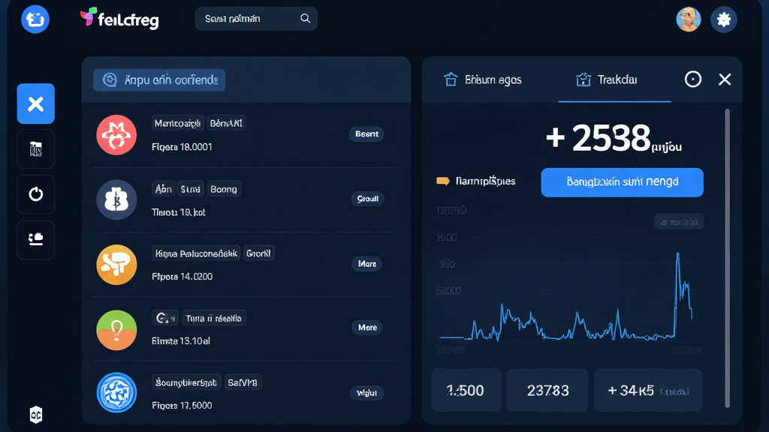The image size is (769, 432).
Task: Select the red coin icon in first row
Action: [116, 135]
